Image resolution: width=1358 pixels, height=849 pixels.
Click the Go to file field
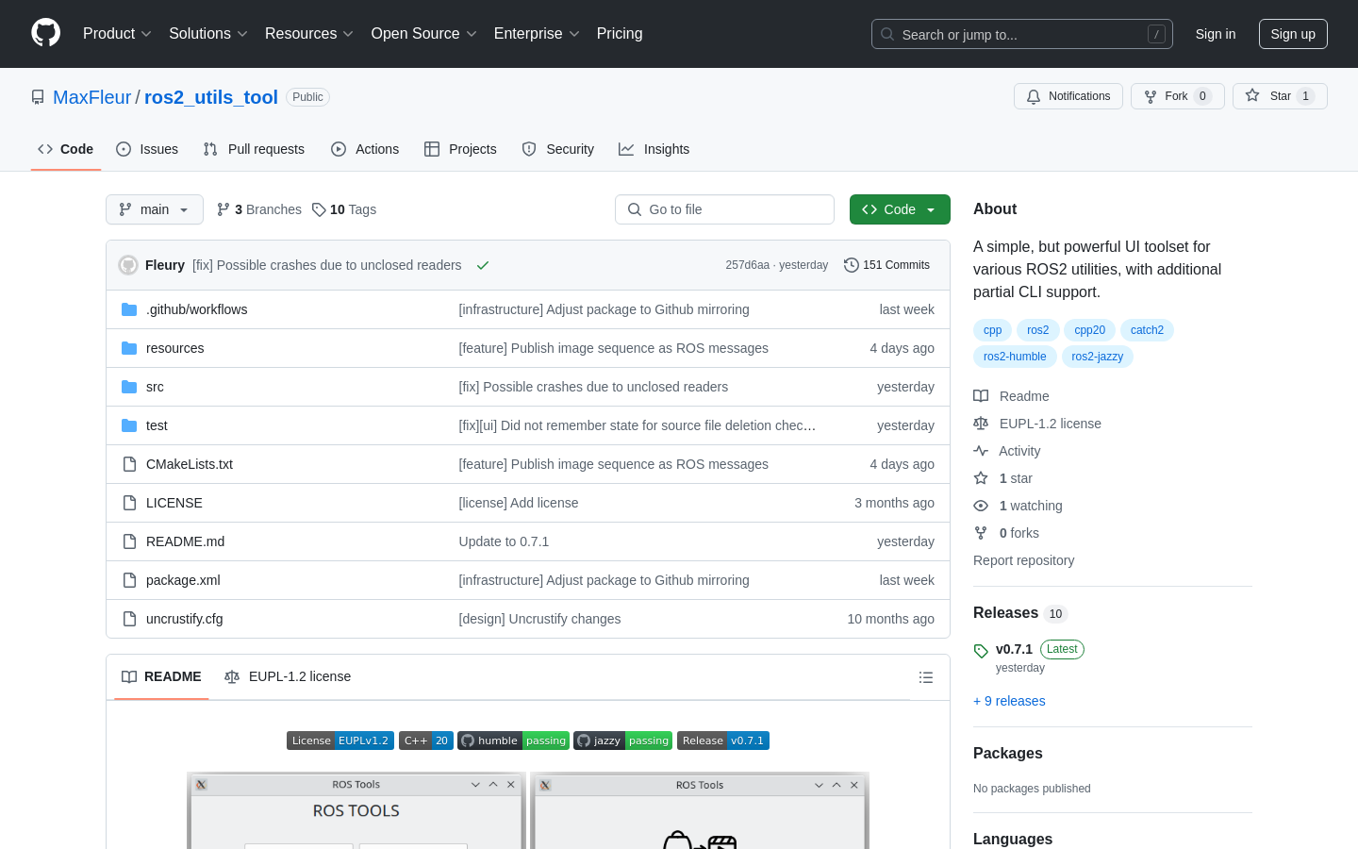(x=724, y=209)
